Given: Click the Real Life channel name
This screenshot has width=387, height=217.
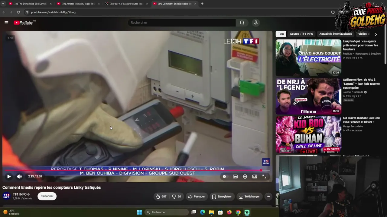Looking at the screenshot, I should 348,54.
